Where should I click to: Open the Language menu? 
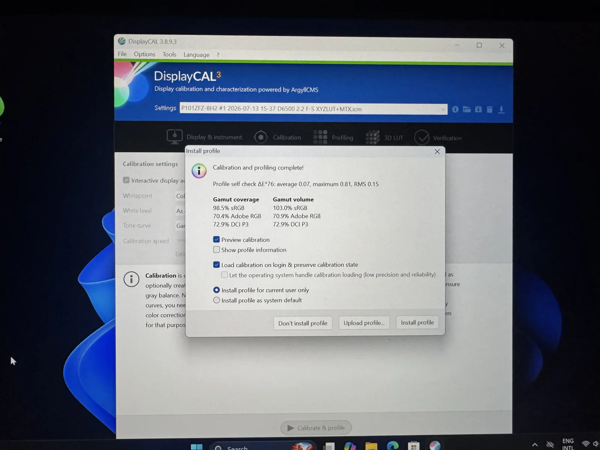point(196,55)
